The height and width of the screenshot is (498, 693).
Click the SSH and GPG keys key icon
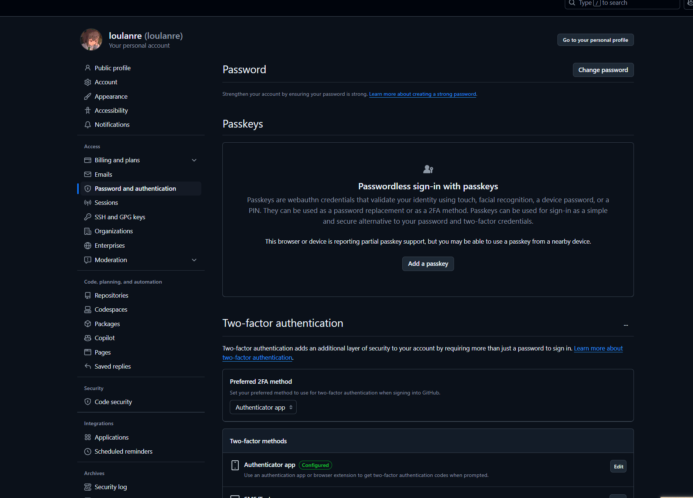(88, 217)
